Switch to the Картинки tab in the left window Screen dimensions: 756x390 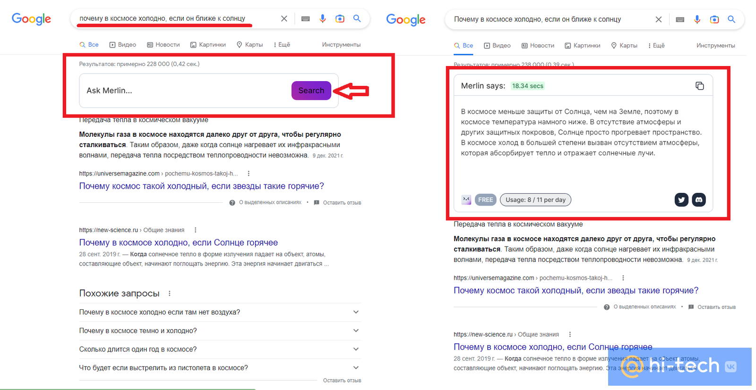(x=208, y=45)
